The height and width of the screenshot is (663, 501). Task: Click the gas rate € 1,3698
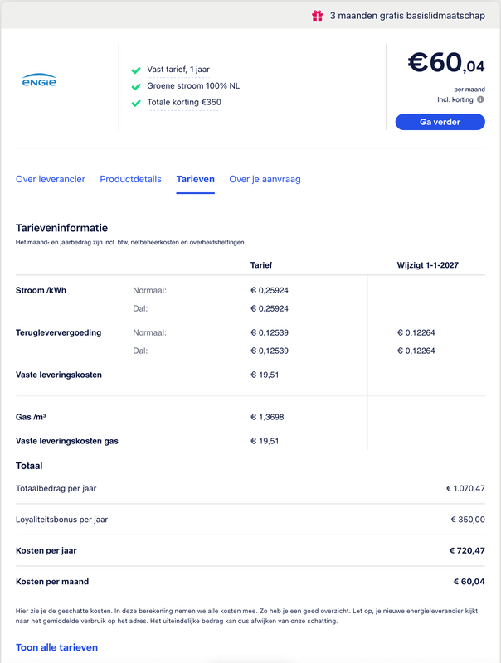click(267, 417)
